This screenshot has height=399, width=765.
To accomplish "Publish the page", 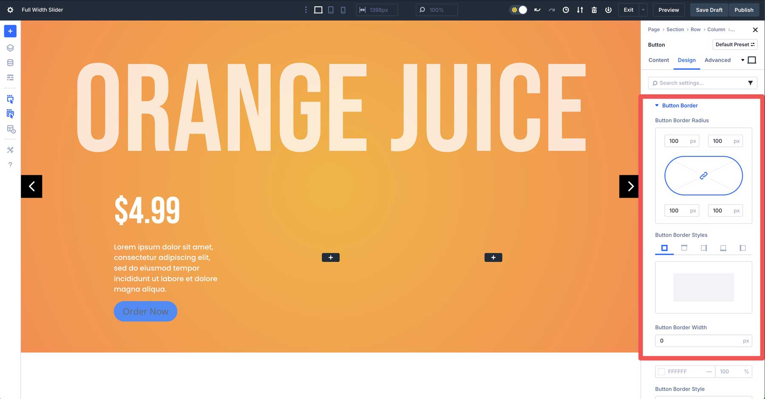I will pyautogui.click(x=744, y=10).
